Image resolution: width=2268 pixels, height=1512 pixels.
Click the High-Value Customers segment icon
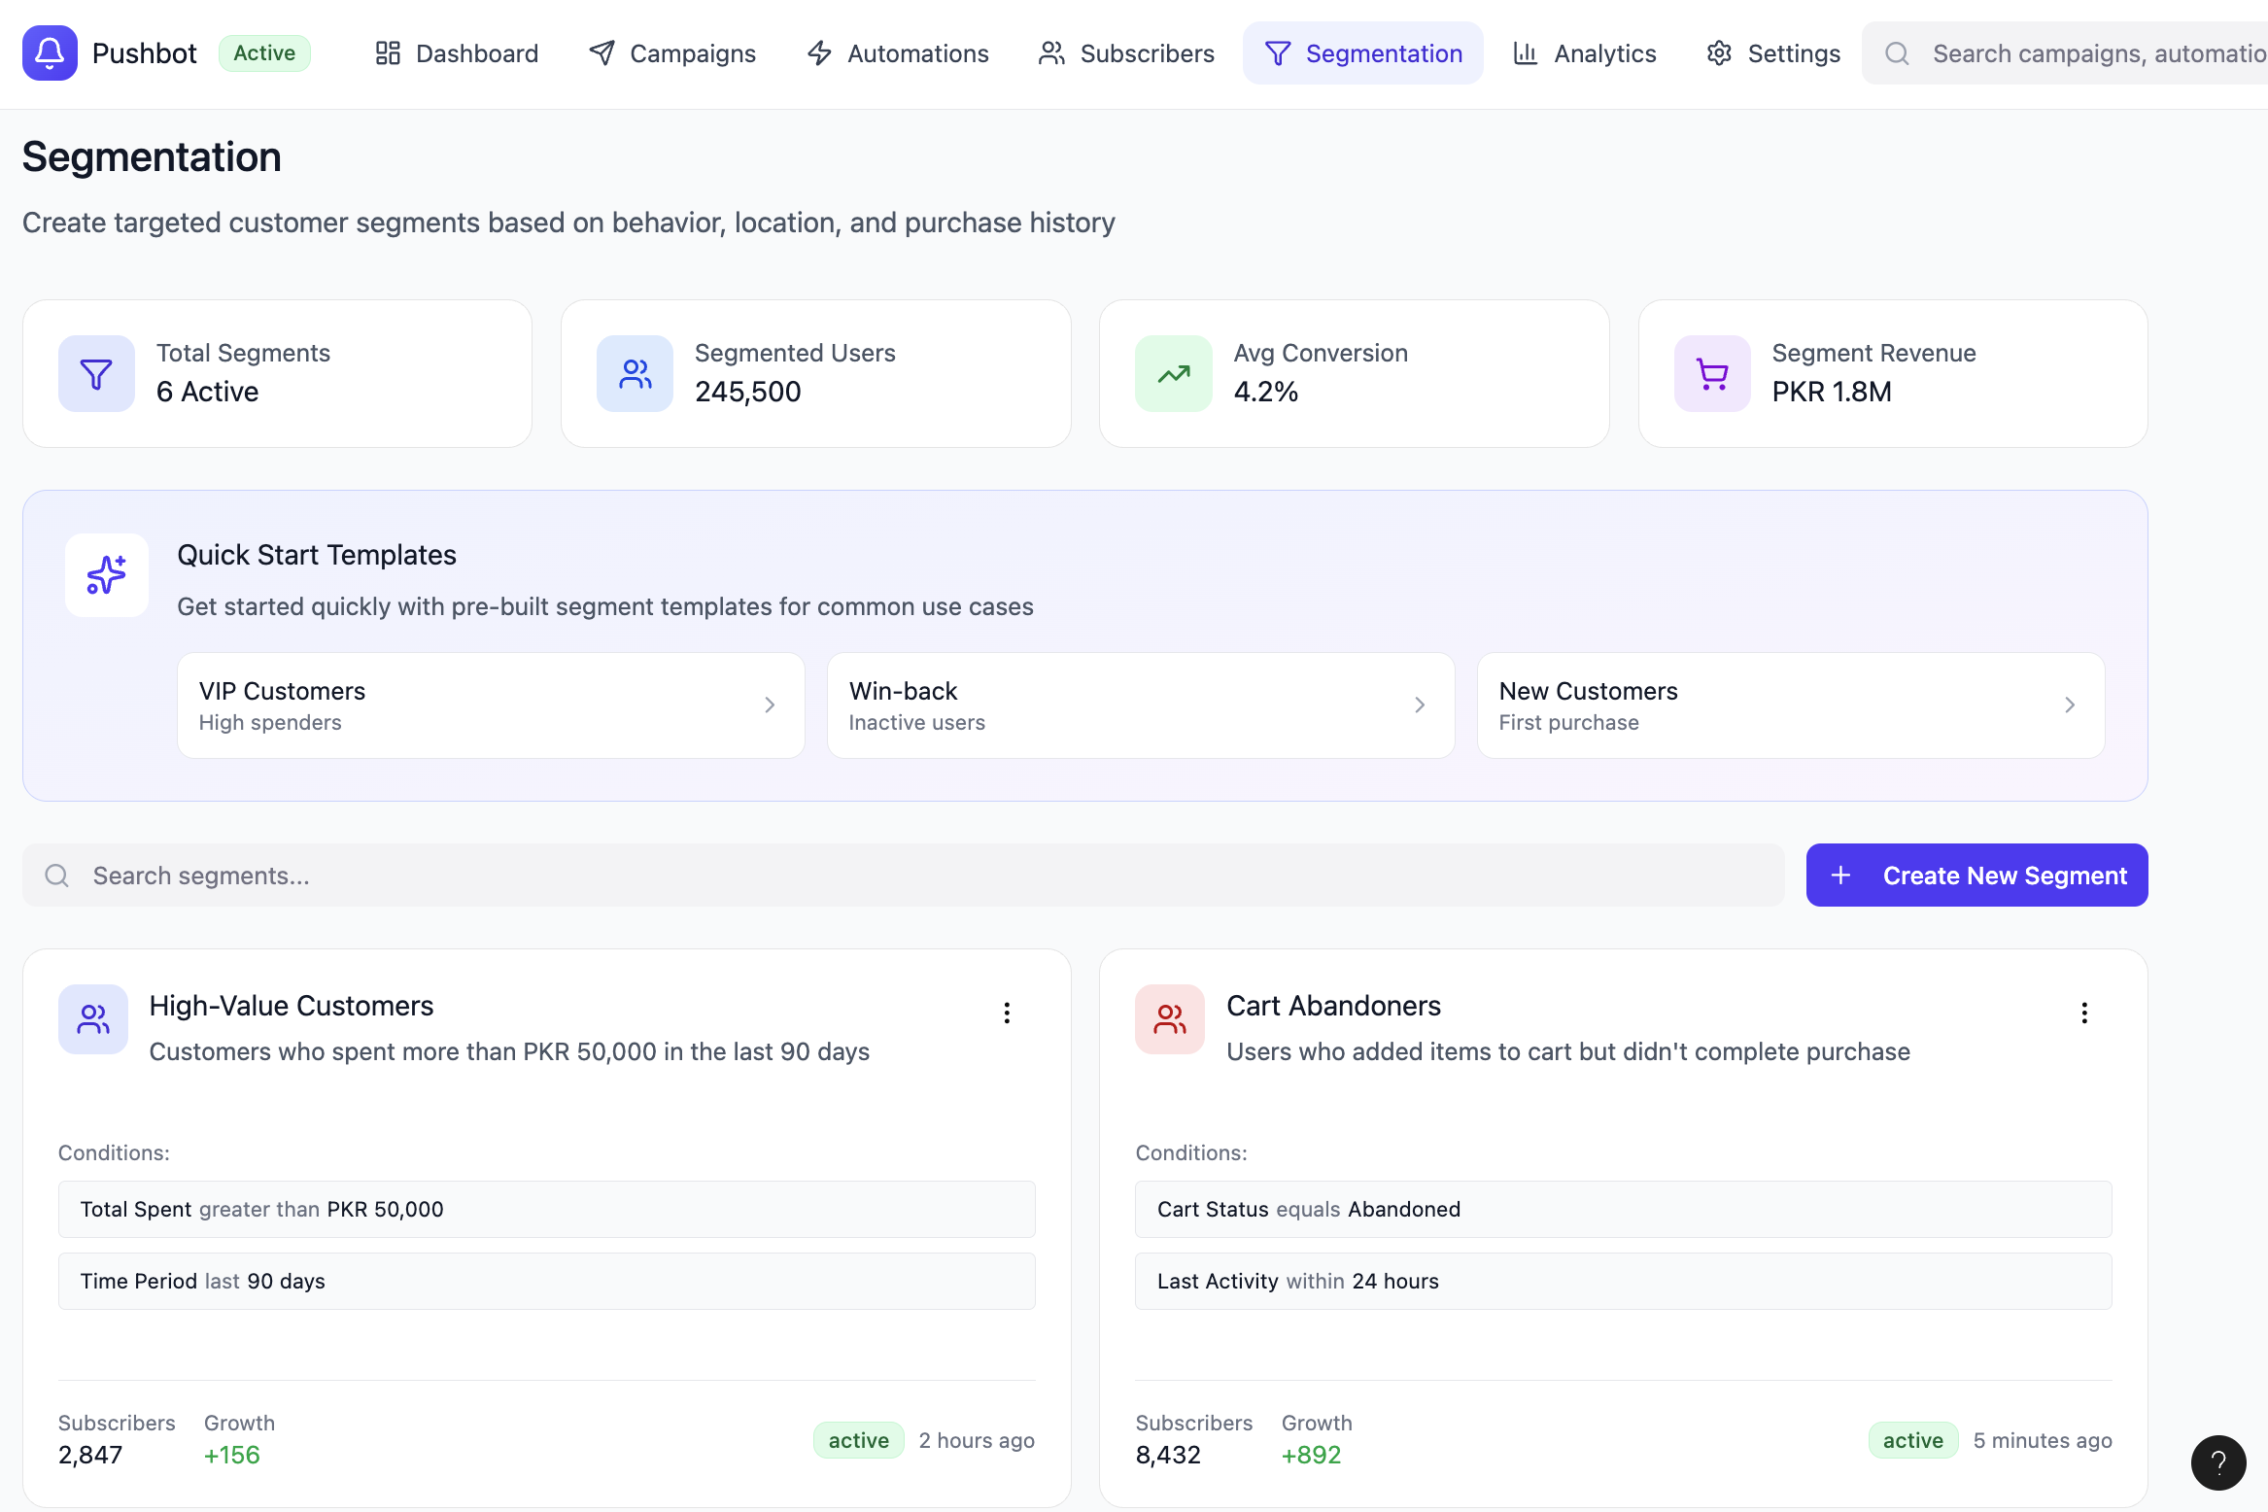(x=93, y=1019)
